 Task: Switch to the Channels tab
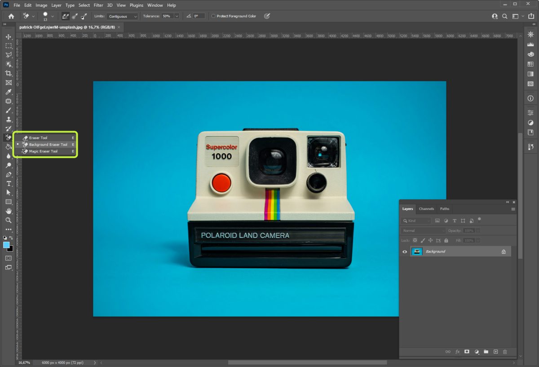426,209
